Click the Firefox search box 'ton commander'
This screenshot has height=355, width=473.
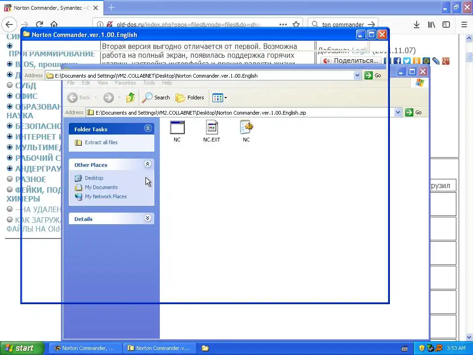[343, 24]
